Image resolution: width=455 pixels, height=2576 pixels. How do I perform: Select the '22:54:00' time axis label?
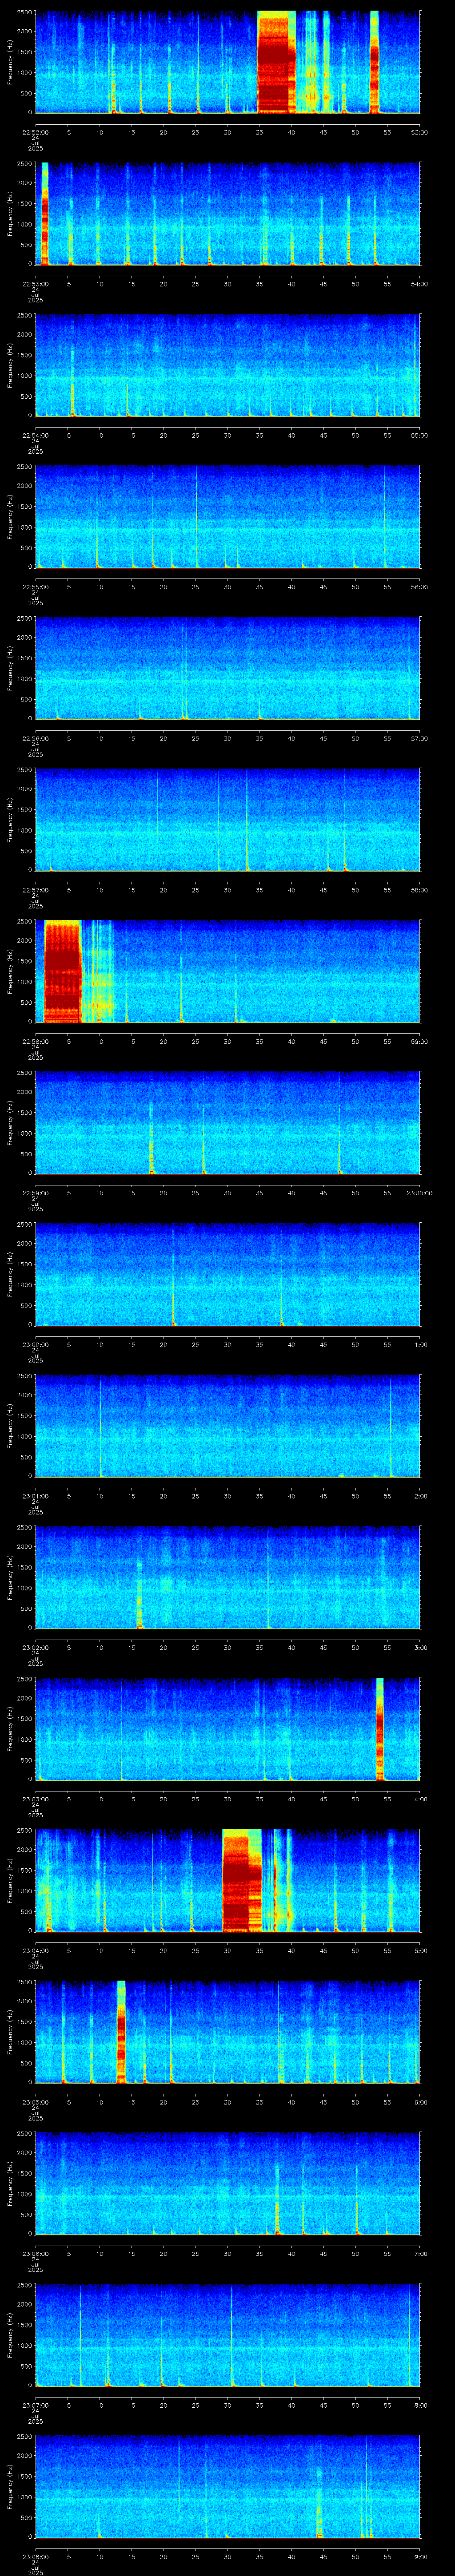click(35, 435)
